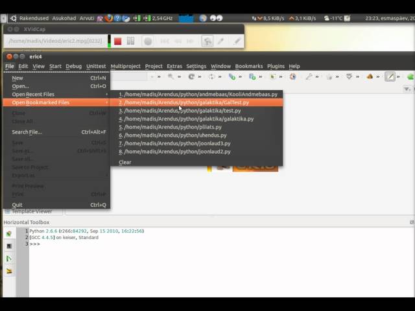Click the refresh arrow icon in eric4 toolbar
The image size is (415, 311).
[191, 76]
